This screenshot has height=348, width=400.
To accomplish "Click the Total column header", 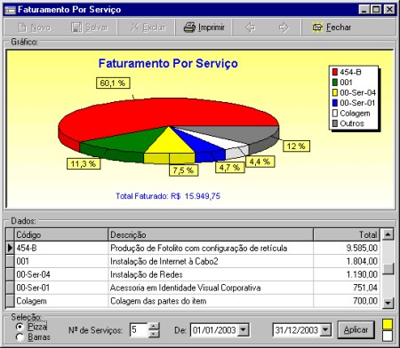I will point(347,235).
